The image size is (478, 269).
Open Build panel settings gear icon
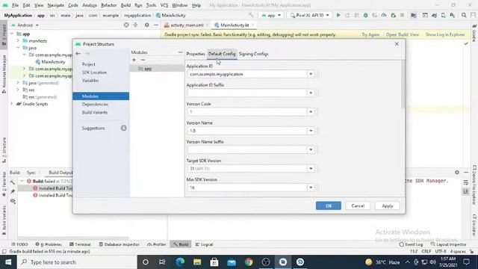click(456, 173)
